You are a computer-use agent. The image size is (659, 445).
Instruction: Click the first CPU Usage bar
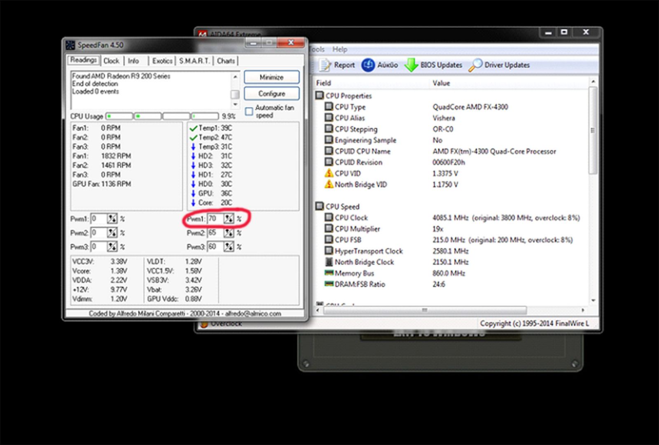point(119,116)
